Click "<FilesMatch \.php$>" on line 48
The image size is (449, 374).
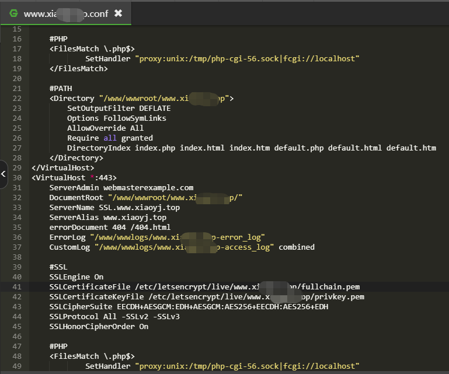pos(92,356)
